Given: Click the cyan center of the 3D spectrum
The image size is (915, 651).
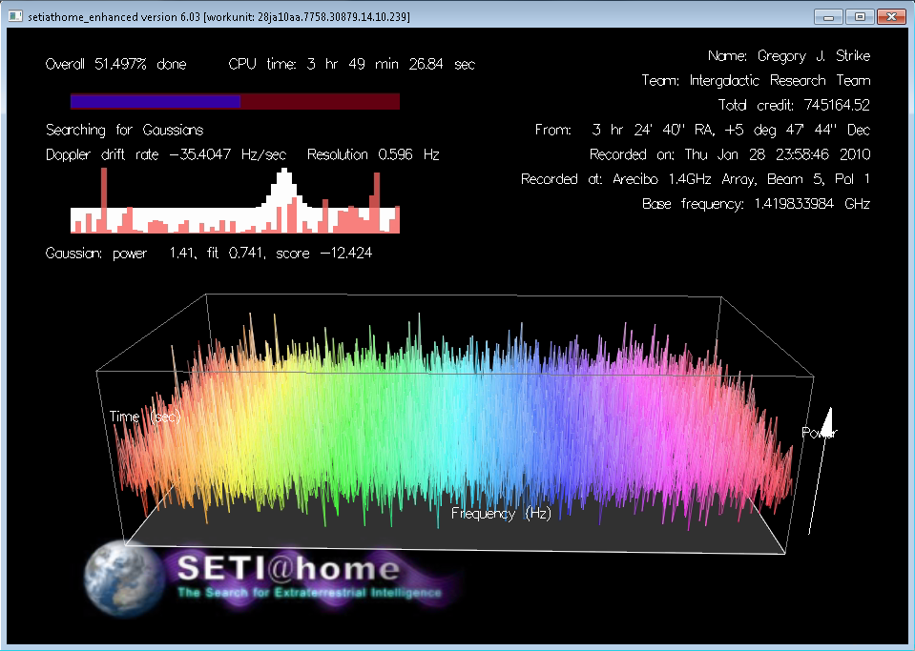Looking at the screenshot, I should pos(458,419).
